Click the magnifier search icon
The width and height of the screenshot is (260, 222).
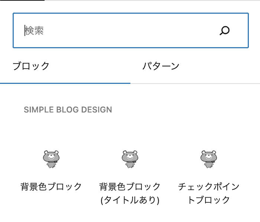pyautogui.click(x=224, y=31)
